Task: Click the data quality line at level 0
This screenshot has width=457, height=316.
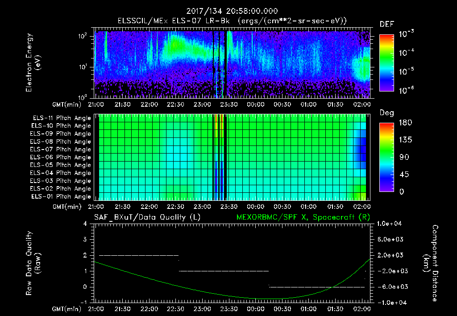Action: point(317,287)
